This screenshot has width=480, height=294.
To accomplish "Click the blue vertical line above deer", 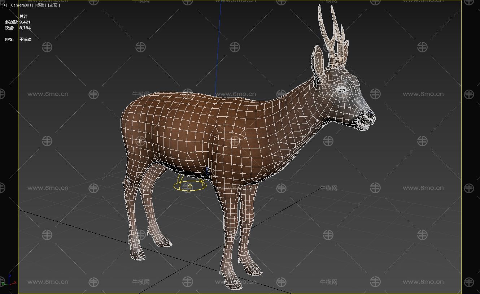I will pyautogui.click(x=218, y=47).
